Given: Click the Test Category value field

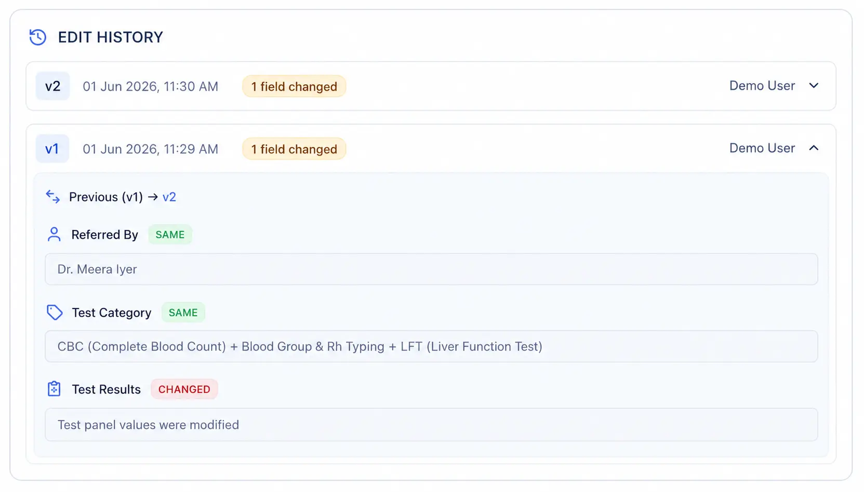Looking at the screenshot, I should tap(431, 346).
